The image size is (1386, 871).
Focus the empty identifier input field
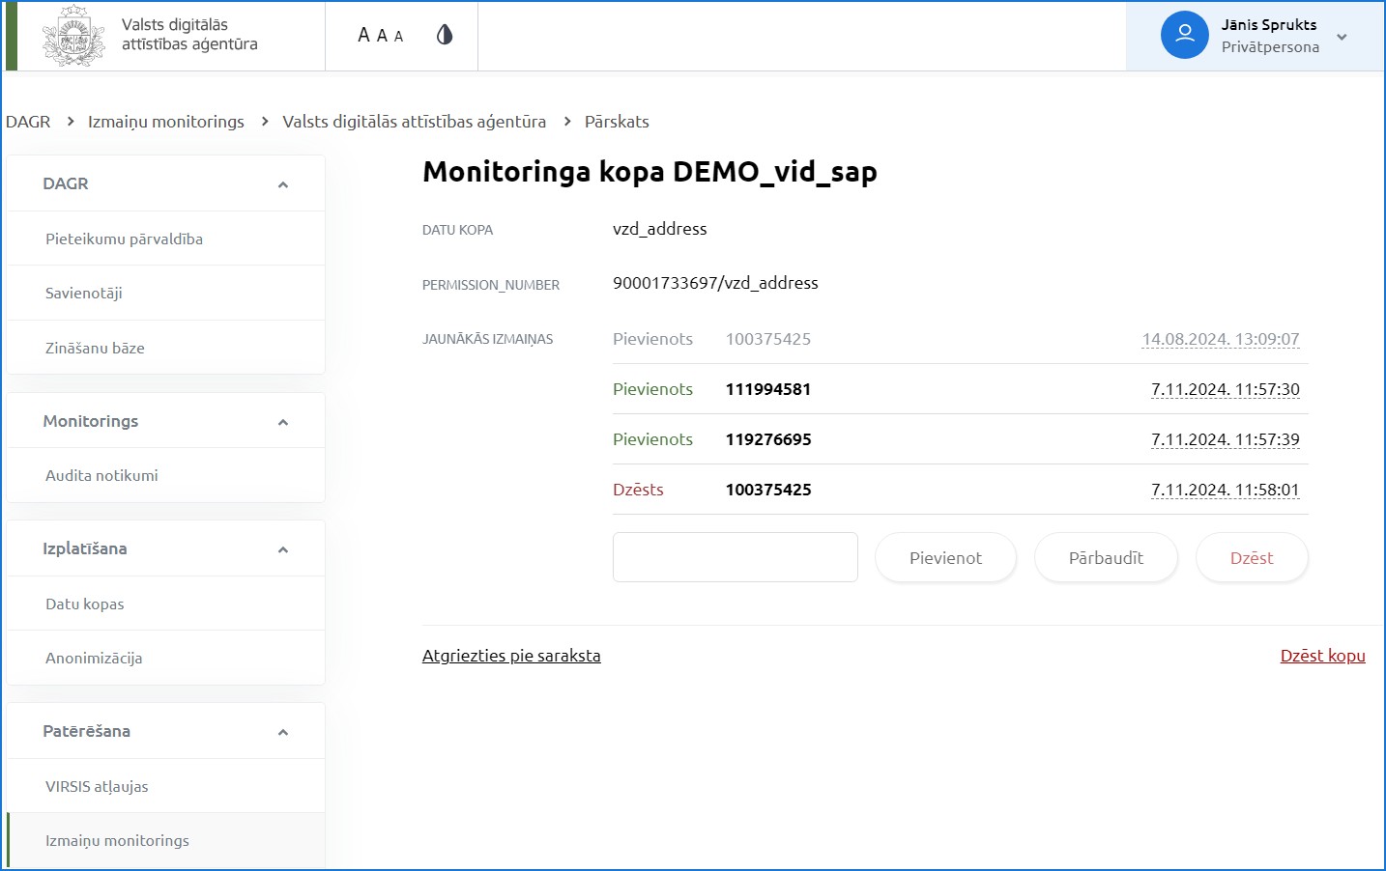pyautogui.click(x=736, y=557)
